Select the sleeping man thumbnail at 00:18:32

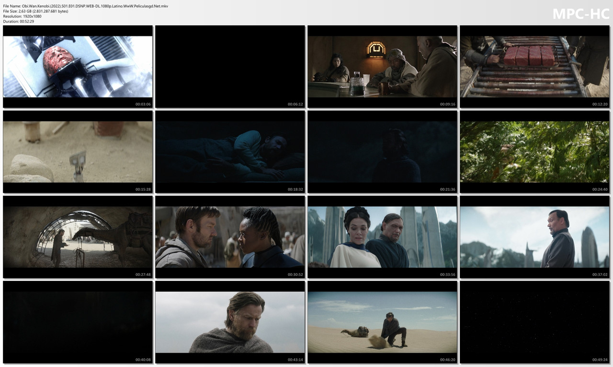pos(230,152)
